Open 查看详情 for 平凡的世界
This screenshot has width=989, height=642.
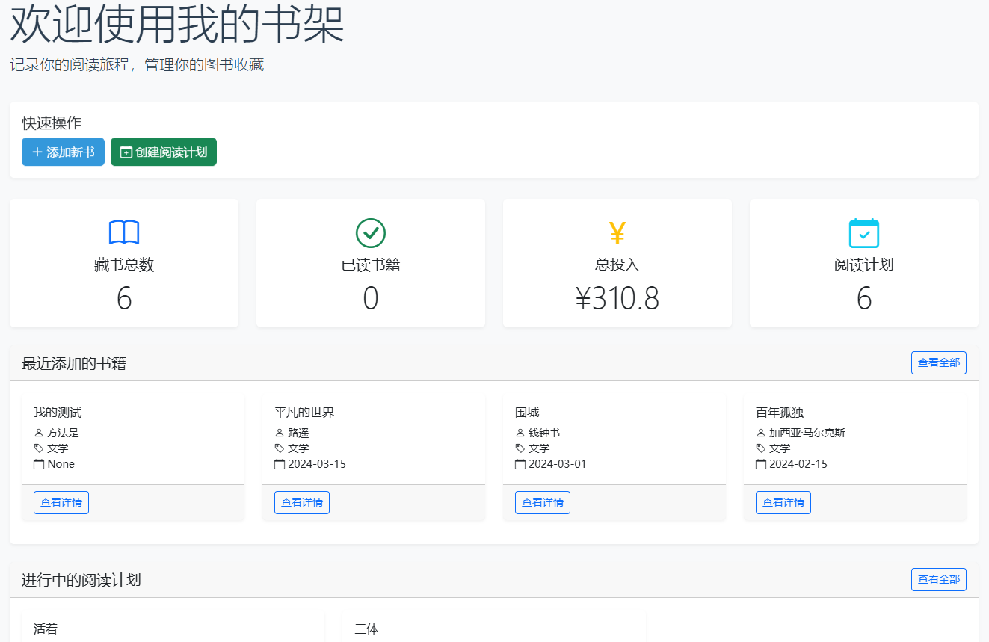pos(302,502)
